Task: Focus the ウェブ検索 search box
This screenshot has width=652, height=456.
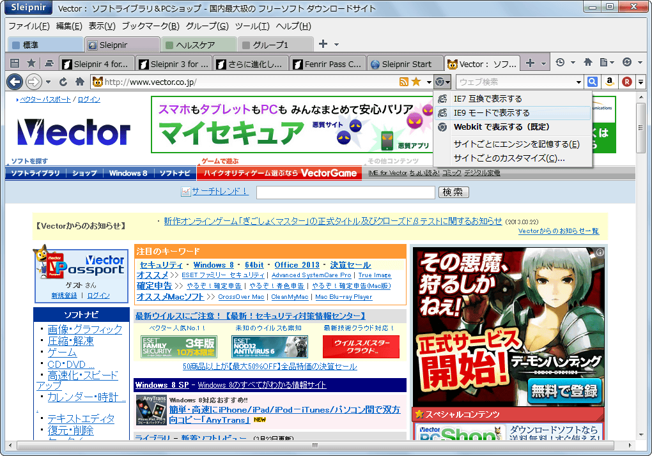Action: pyautogui.click(x=516, y=82)
